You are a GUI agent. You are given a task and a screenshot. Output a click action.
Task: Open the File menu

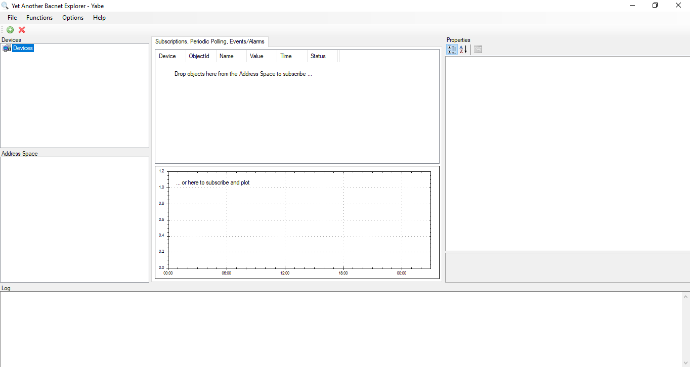[x=12, y=18]
